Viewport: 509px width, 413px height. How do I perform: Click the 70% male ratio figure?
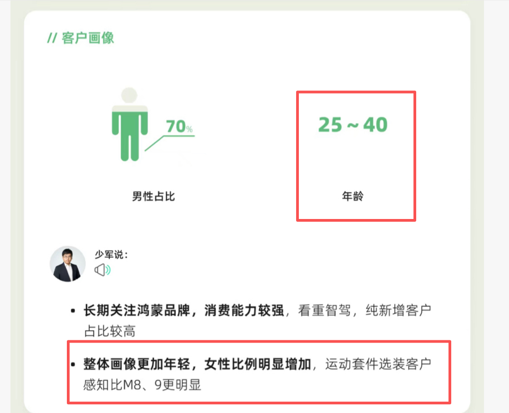[179, 126]
